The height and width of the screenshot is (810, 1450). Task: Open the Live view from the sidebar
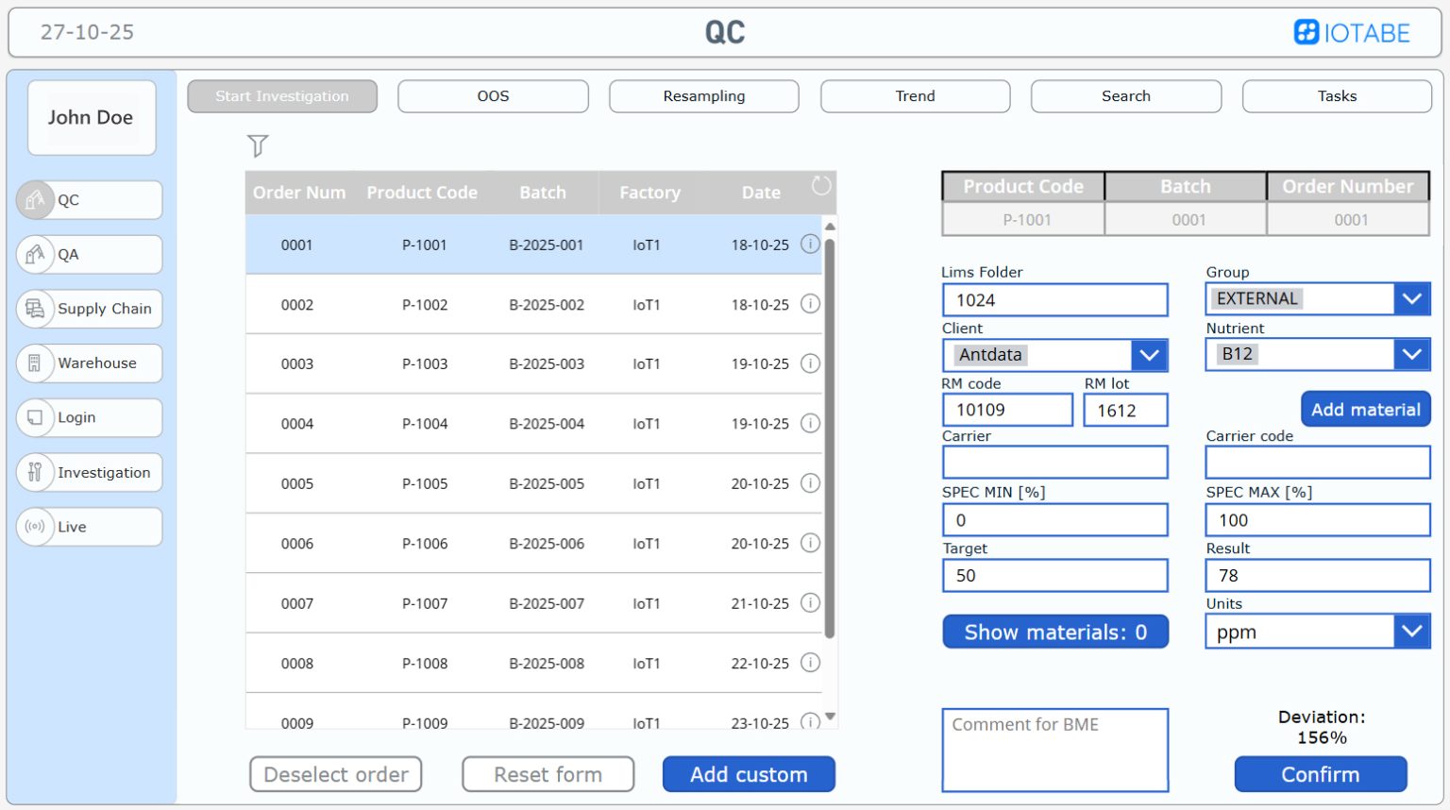tap(88, 527)
